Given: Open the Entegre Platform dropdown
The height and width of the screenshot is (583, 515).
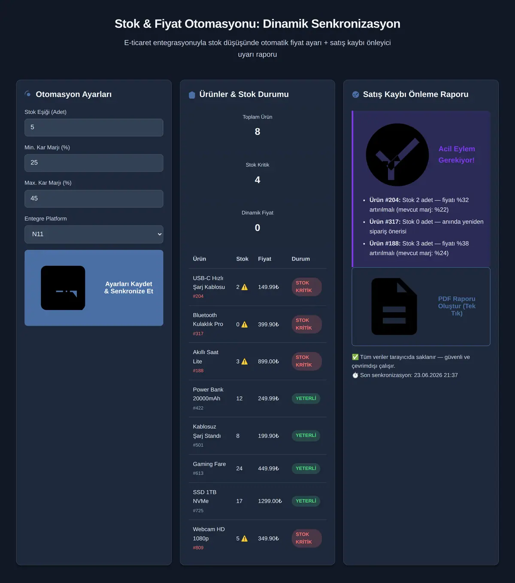Looking at the screenshot, I should click(94, 234).
